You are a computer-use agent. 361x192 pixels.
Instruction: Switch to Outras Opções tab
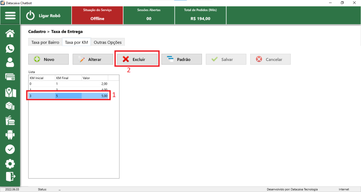108,42
